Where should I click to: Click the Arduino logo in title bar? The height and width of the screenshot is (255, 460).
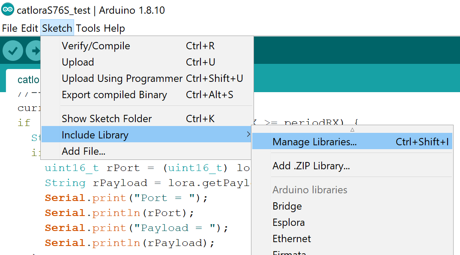(8, 9)
